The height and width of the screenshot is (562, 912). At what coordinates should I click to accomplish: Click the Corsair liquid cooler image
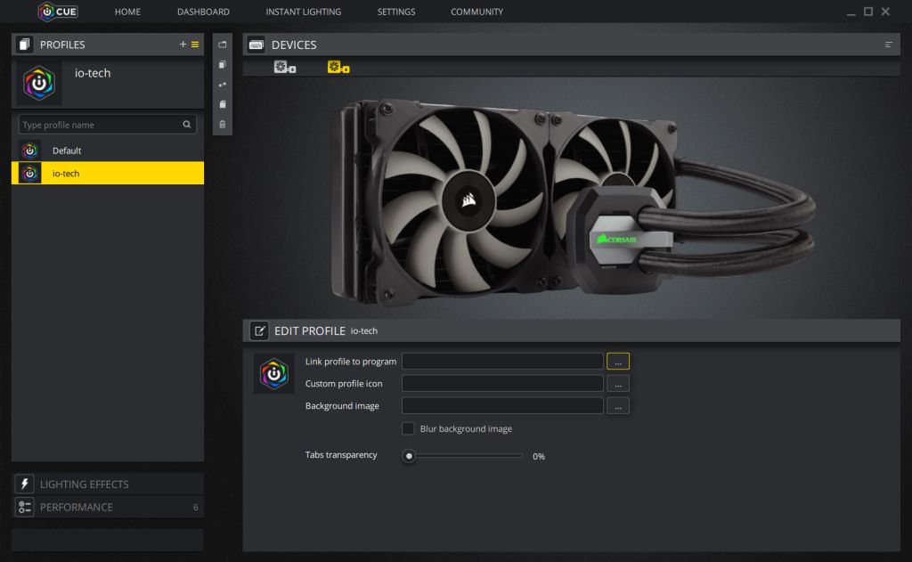[x=573, y=200]
